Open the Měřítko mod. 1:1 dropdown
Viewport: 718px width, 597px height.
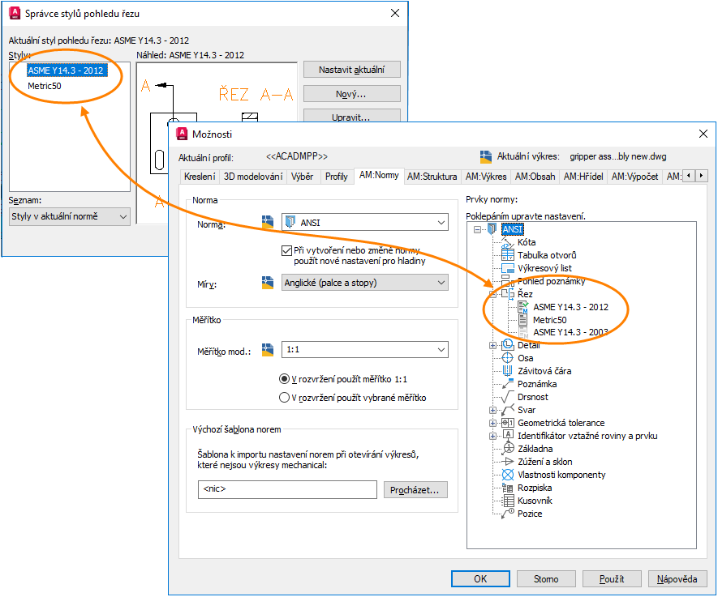[x=364, y=350]
